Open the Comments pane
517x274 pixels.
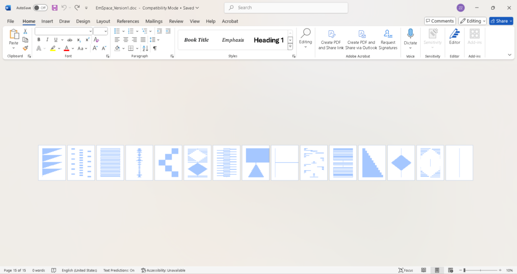point(440,21)
